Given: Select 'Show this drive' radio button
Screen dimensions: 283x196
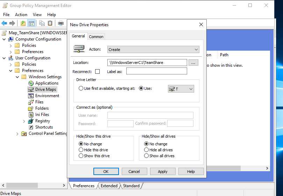Looking at the screenshot, I should tap(81, 156).
